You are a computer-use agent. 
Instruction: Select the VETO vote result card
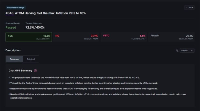coord(124,37)
